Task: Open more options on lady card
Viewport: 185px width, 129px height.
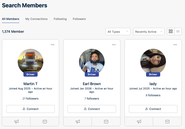Action: tap(175, 45)
